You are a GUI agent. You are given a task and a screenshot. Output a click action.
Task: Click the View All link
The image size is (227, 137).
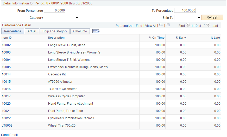(150, 26)
